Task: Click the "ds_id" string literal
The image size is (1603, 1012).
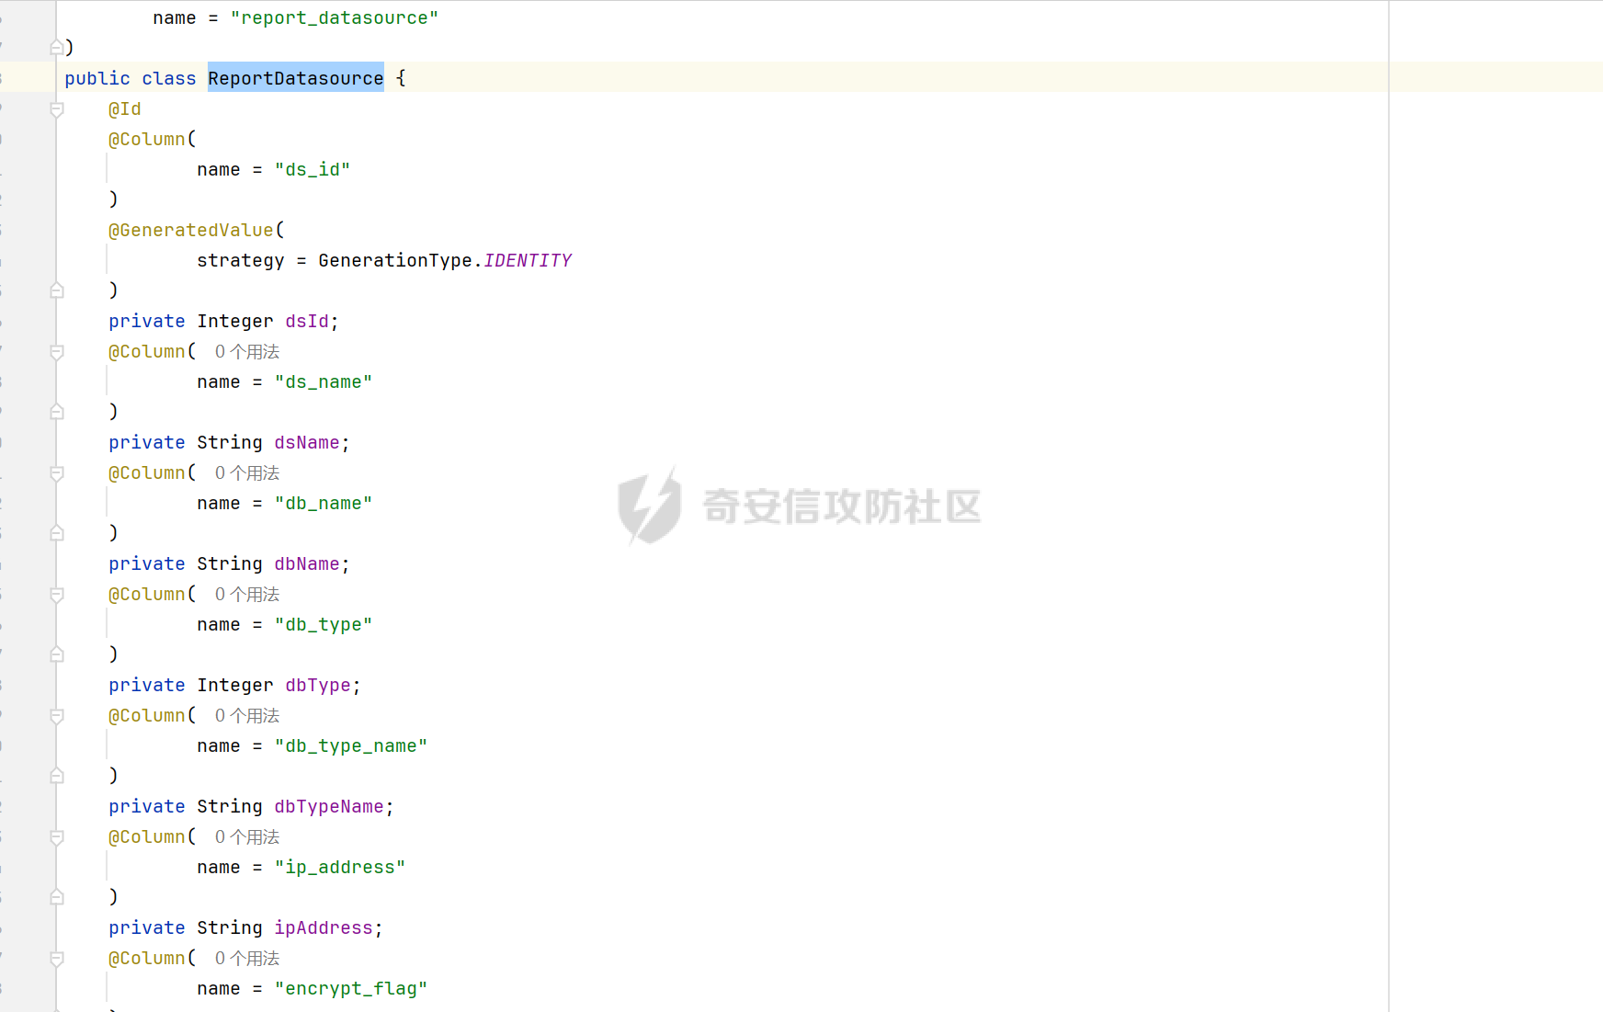Action: click(x=313, y=170)
